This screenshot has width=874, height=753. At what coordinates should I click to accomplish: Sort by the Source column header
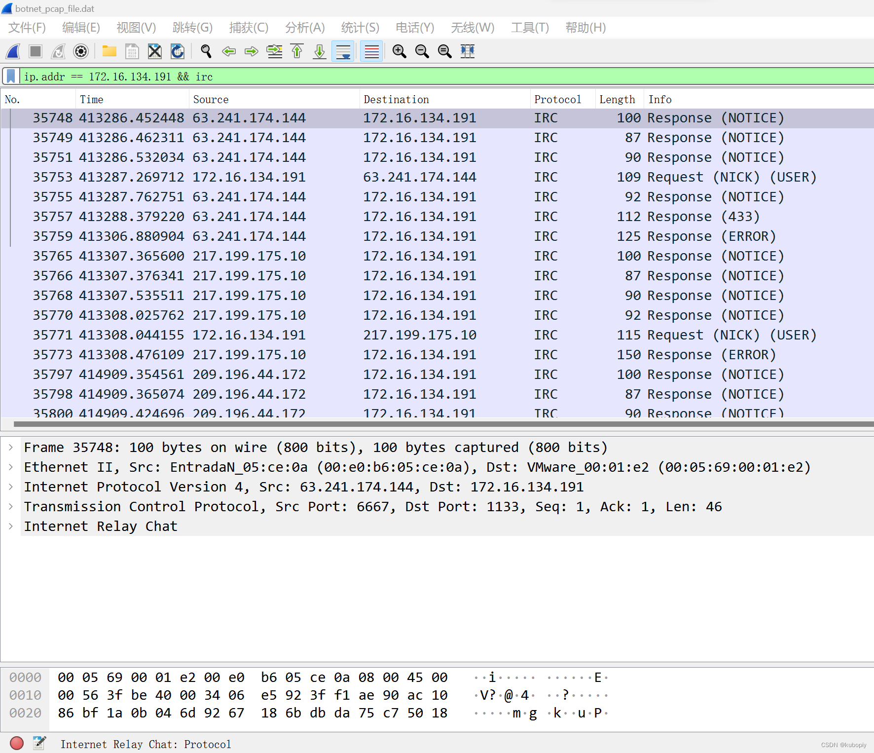(x=274, y=99)
